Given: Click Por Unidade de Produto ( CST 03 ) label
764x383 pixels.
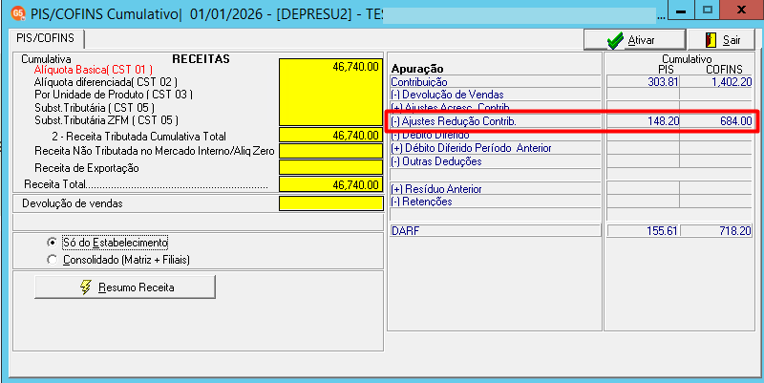Looking at the screenshot, I should point(114,95).
